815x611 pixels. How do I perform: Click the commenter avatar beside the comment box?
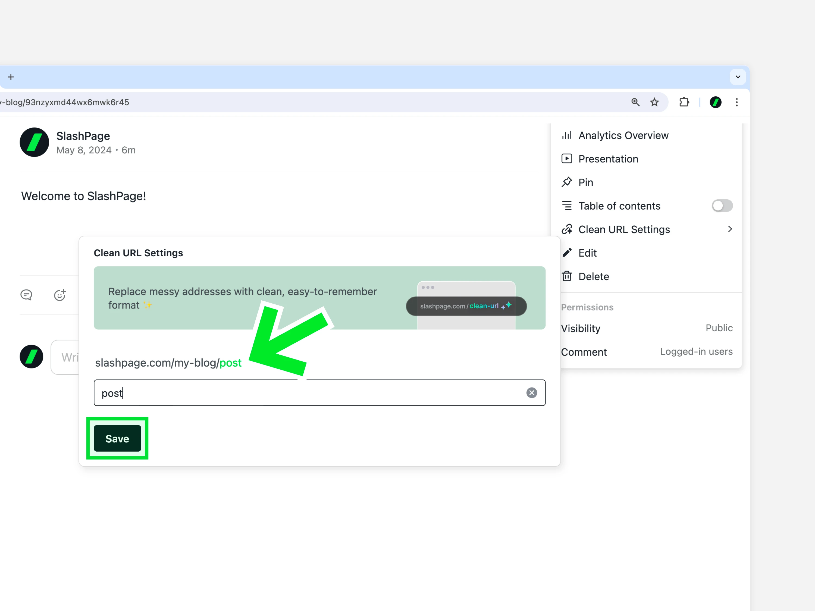31,357
